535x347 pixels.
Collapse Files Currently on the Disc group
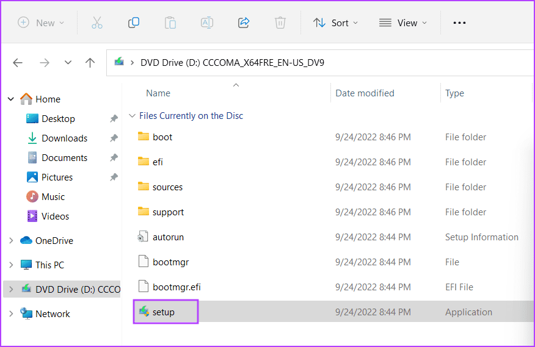point(132,116)
